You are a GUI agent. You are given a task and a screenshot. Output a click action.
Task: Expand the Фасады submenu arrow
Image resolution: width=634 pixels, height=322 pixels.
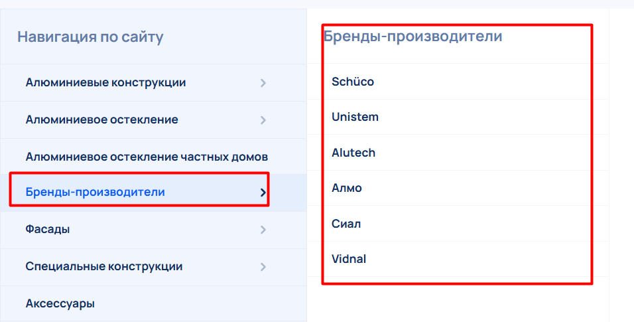click(x=263, y=230)
